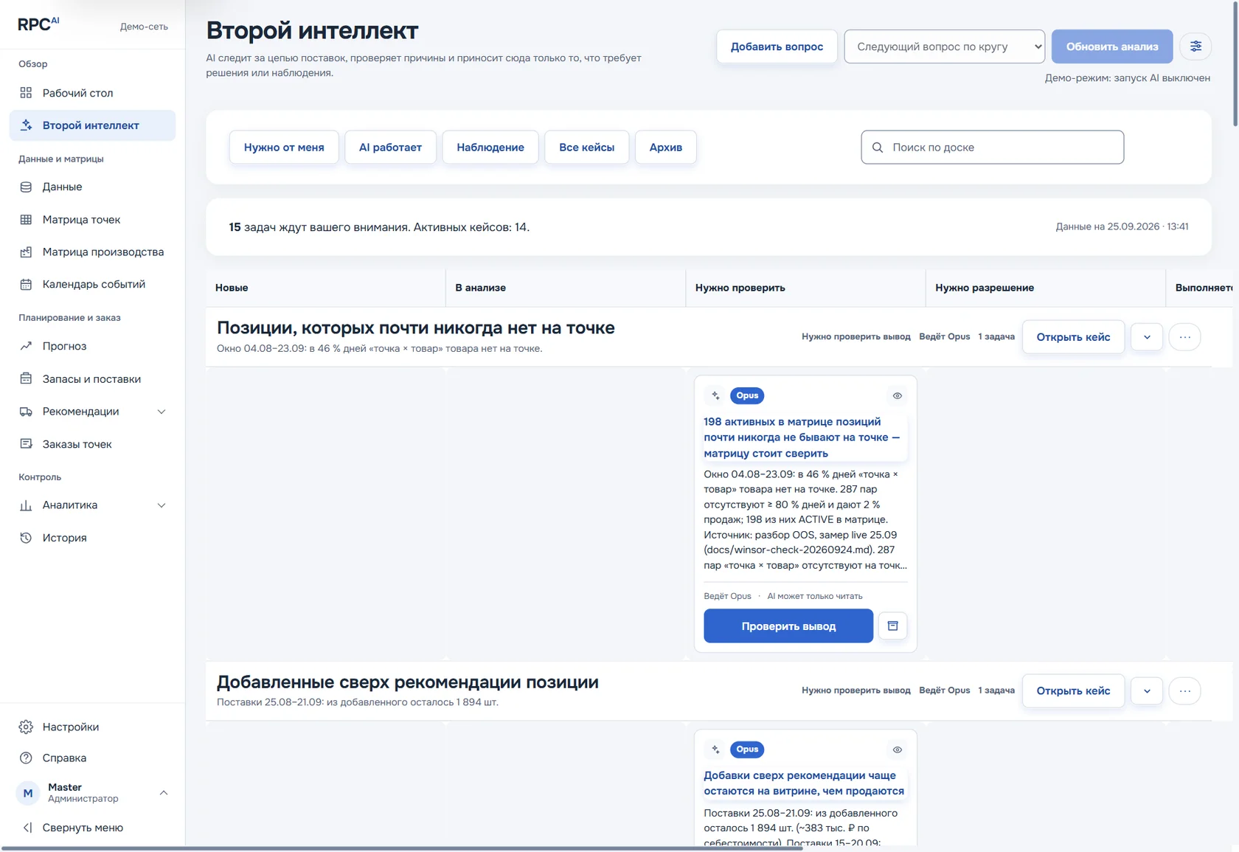Toggle watch eye on 198 активных card
Image resolution: width=1239 pixels, height=852 pixels.
898,396
